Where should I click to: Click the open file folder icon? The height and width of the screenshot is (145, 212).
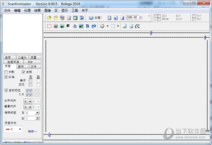pyautogui.click(x=49, y=18)
